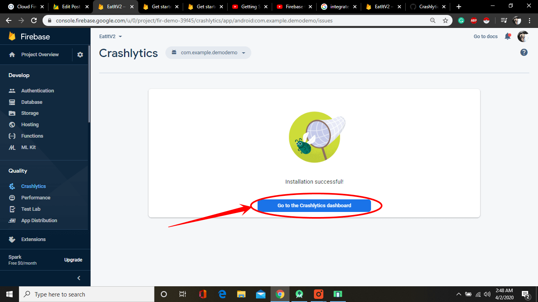Open the Adblock Plus extension icon
The width and height of the screenshot is (538, 302).
click(474, 20)
